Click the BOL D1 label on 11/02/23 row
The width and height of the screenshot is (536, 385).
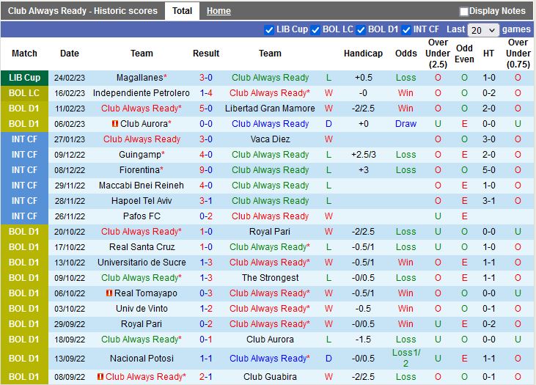click(x=24, y=109)
